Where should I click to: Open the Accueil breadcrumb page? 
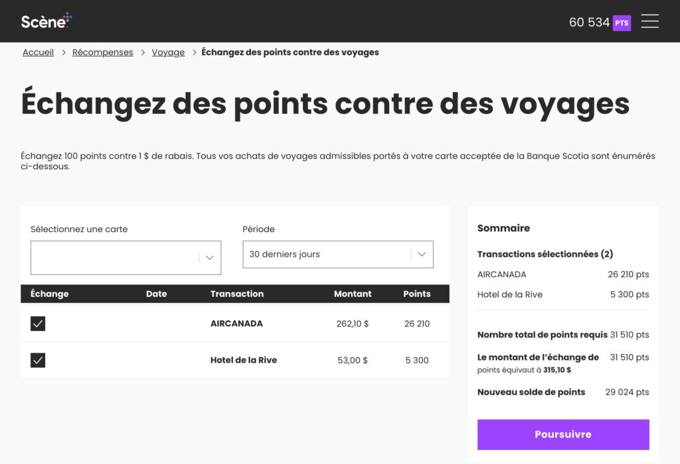coord(37,52)
